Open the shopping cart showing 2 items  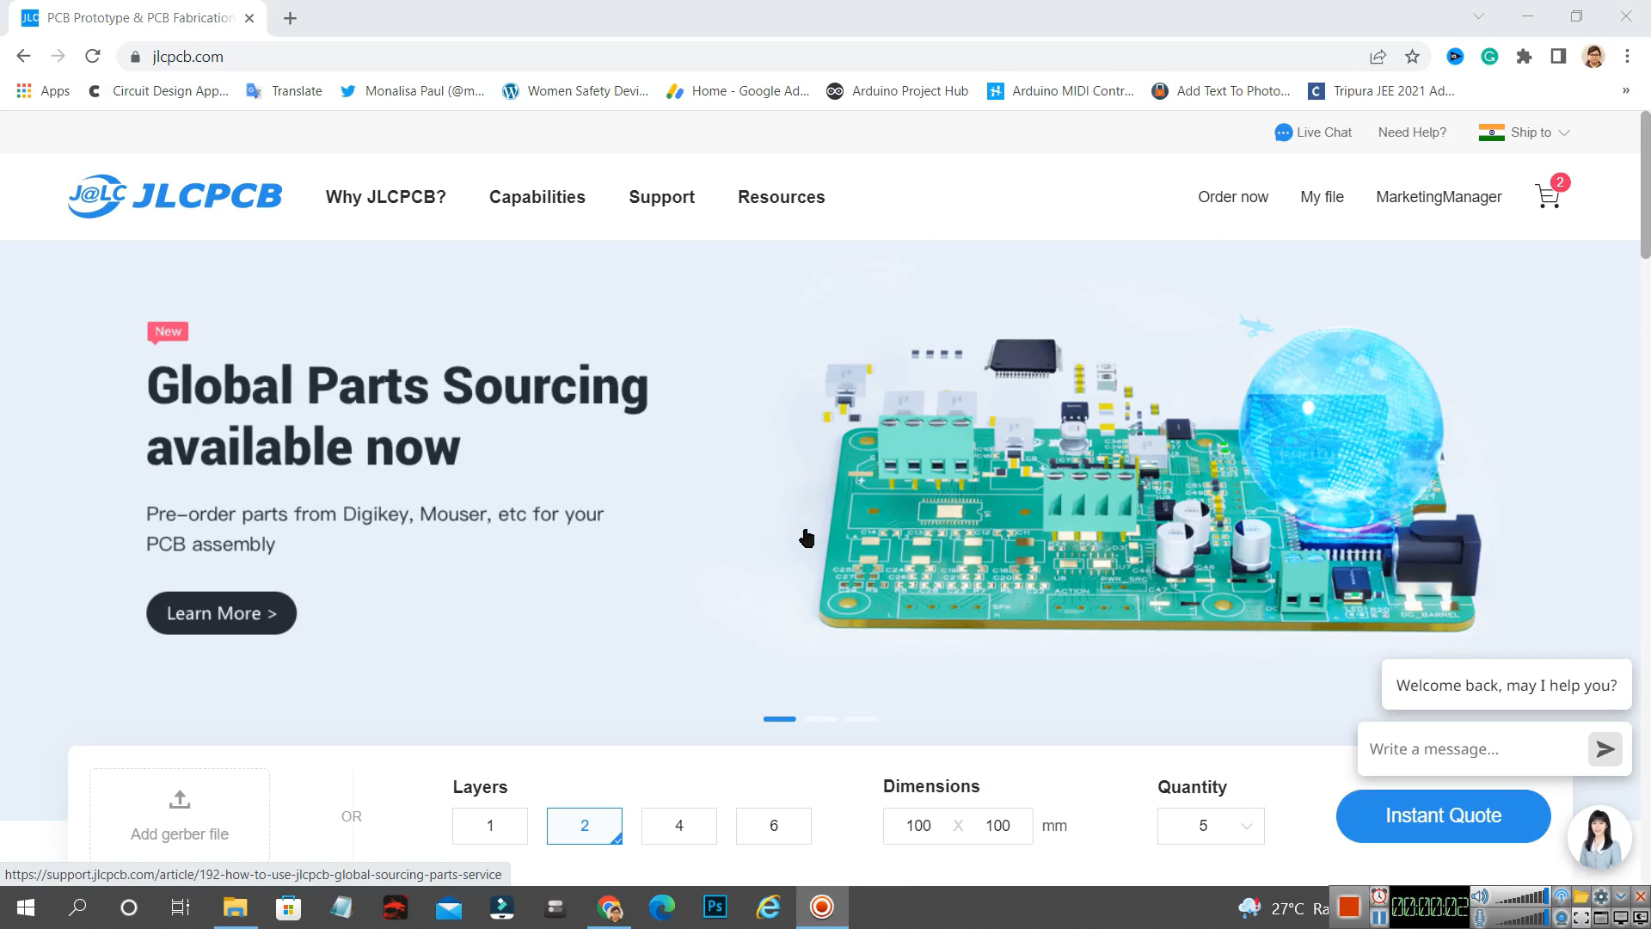(1548, 196)
